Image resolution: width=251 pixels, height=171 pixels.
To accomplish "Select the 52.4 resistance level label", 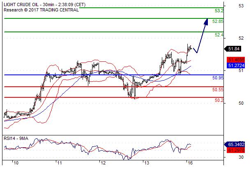I will coord(219,35).
